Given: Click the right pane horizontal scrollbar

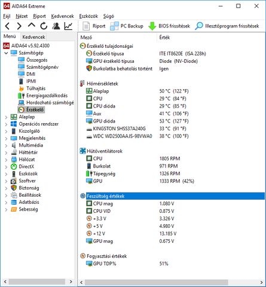Looking at the screenshot, I should tap(157, 282).
